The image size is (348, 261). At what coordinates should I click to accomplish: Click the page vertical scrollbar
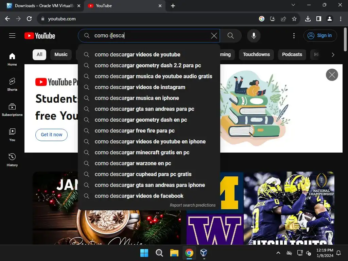coord(345,40)
